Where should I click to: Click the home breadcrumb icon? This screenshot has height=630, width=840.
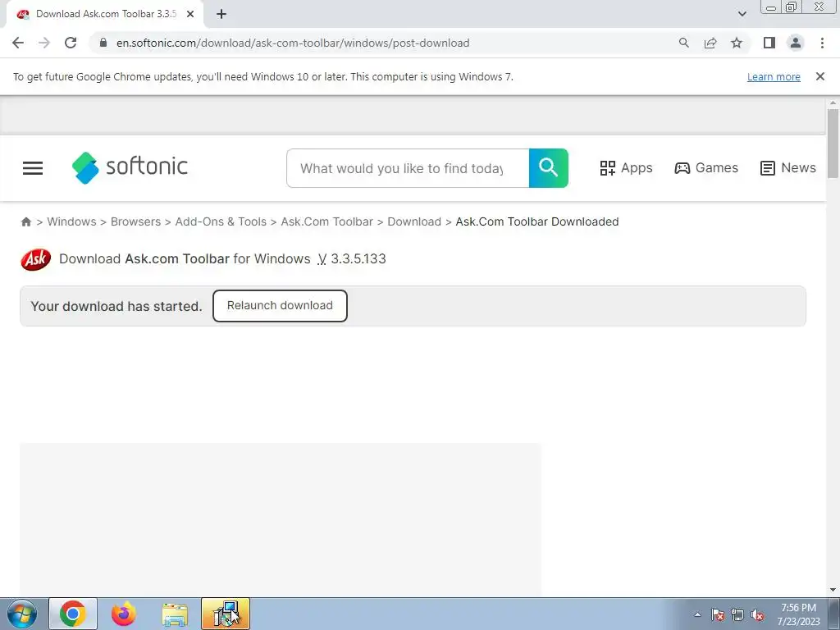coord(25,221)
